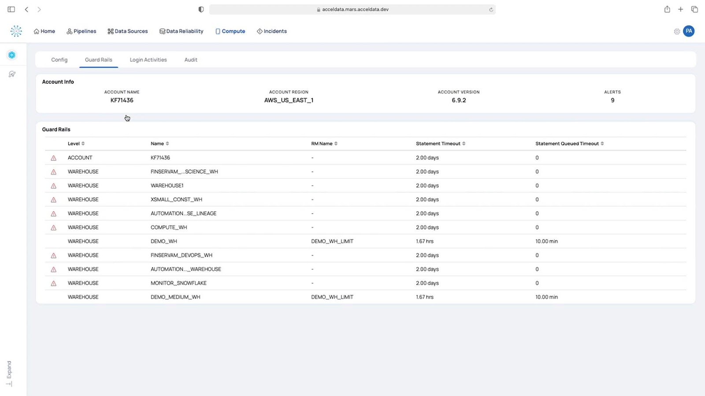
Task: Click the AWS_US_EAST_1 account region value
Action: pos(289,100)
